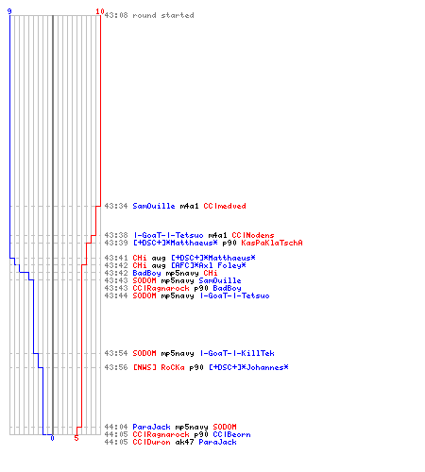
Task: Select |-GoaT-|-Tetsuo killer name at 43:38
Action: pos(168,235)
